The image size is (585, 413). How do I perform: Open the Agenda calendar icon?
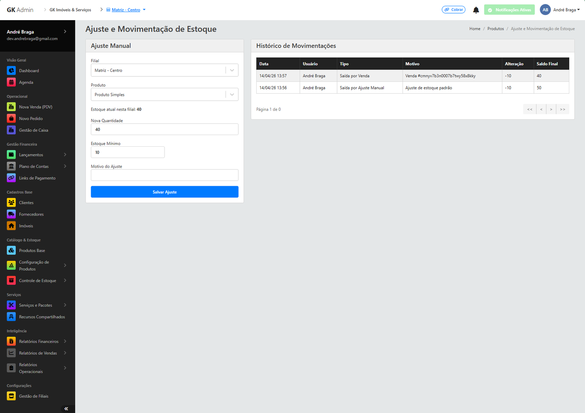pyautogui.click(x=11, y=82)
